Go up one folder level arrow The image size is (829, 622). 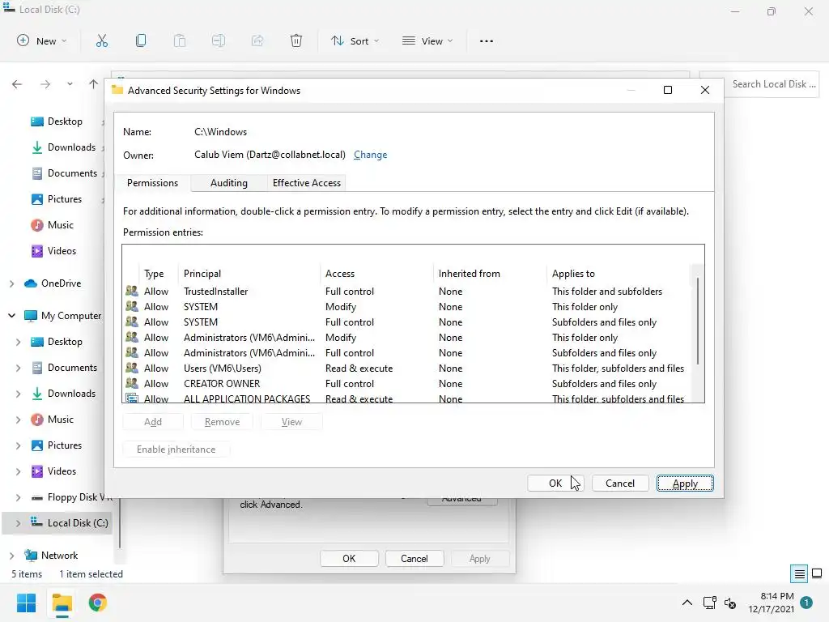94,84
